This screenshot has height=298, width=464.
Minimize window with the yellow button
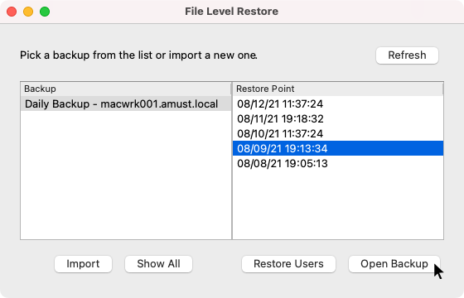pyautogui.click(x=28, y=12)
